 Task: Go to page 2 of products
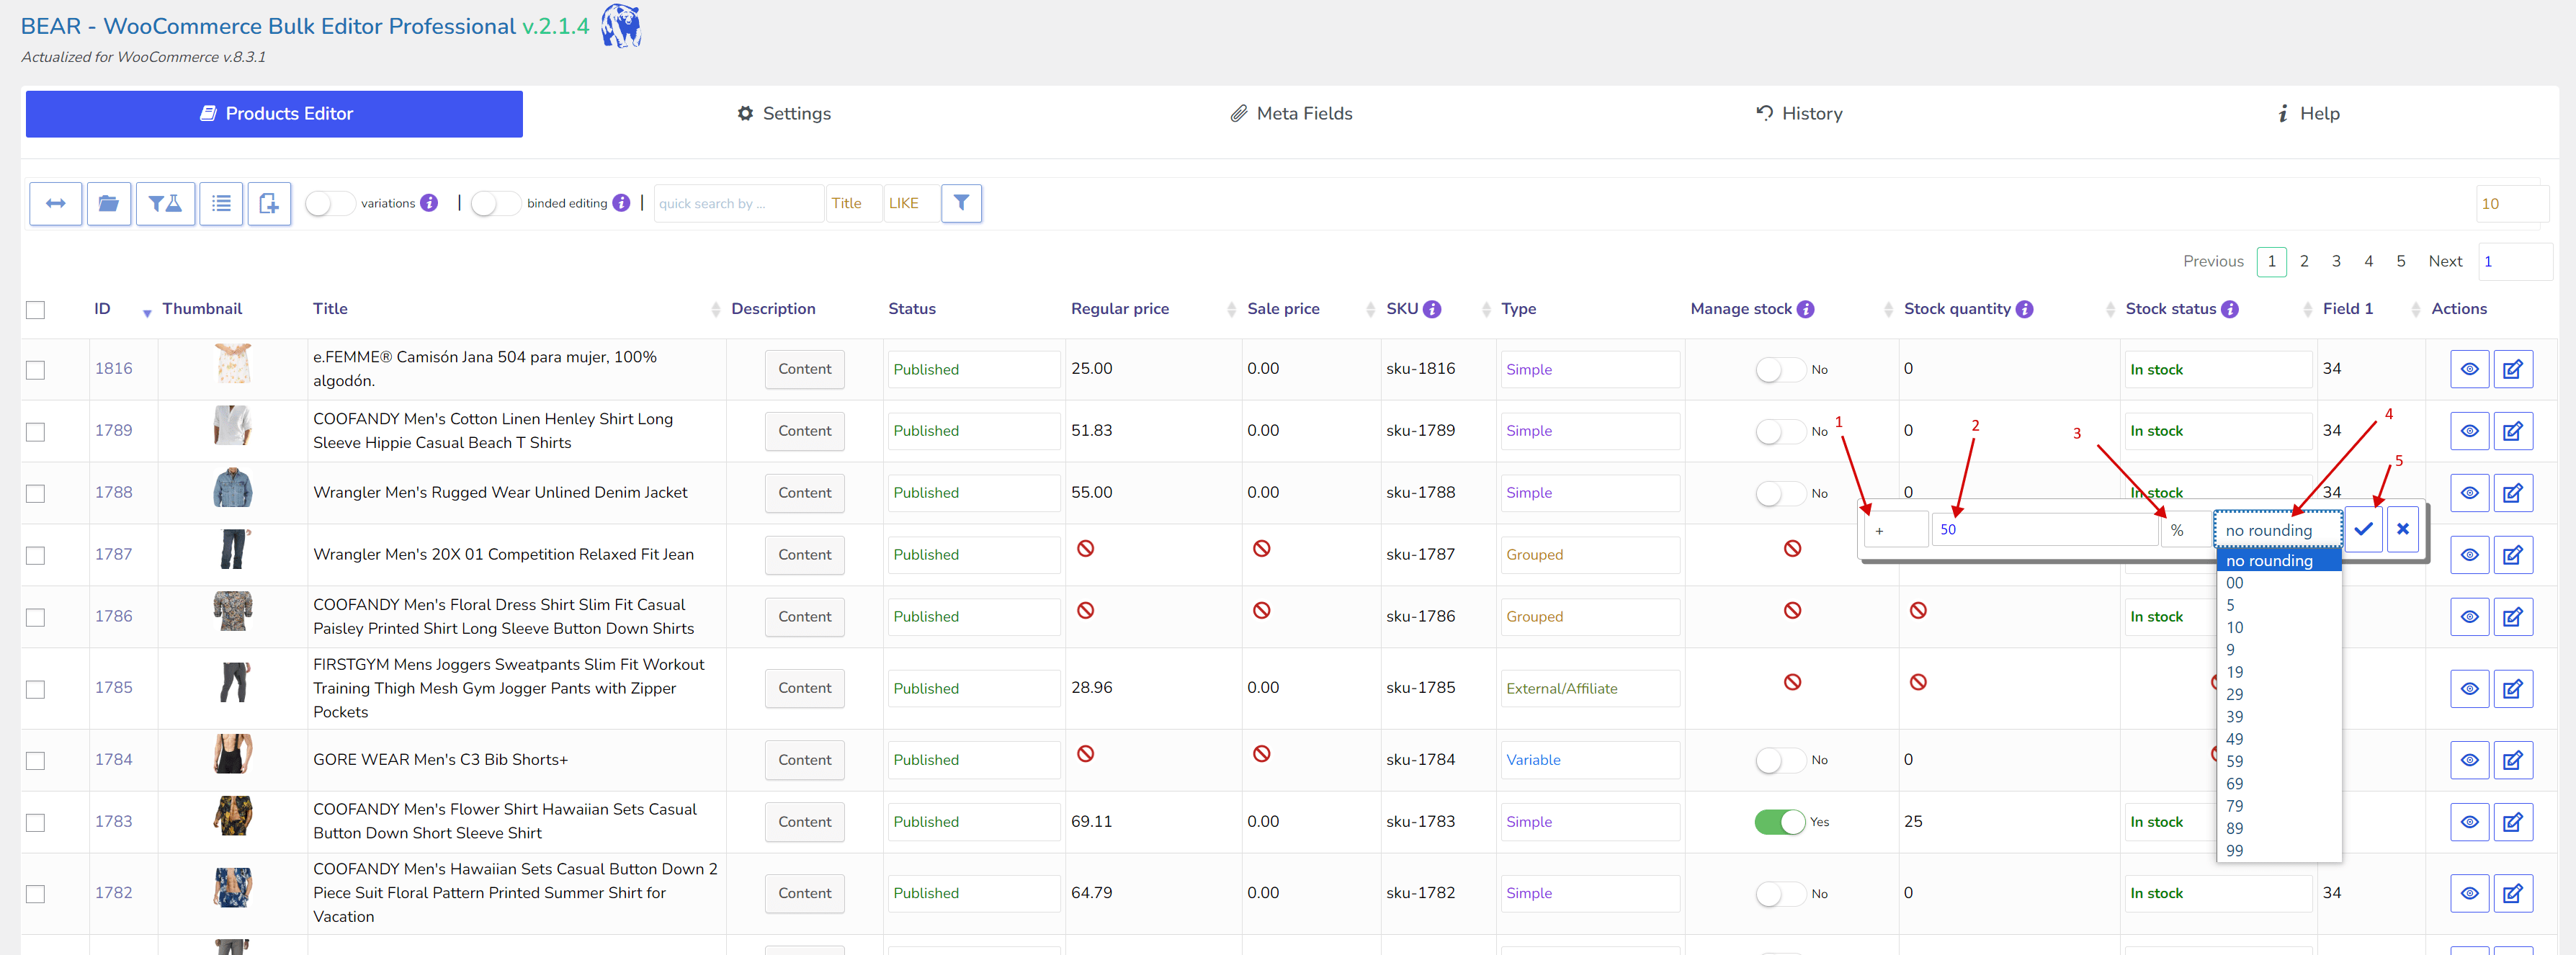click(2304, 261)
